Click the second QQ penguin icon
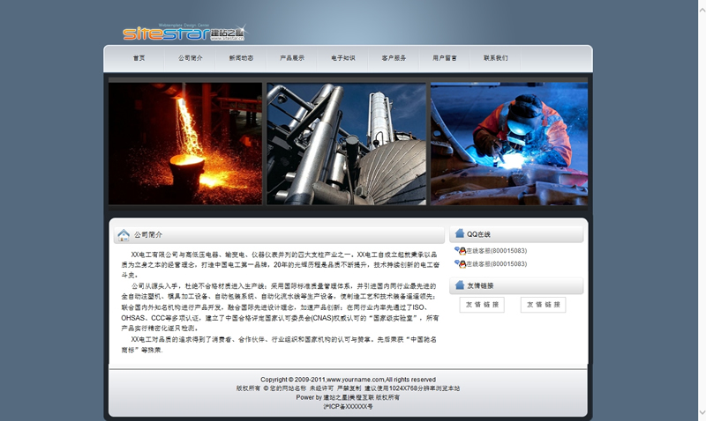 click(x=459, y=263)
